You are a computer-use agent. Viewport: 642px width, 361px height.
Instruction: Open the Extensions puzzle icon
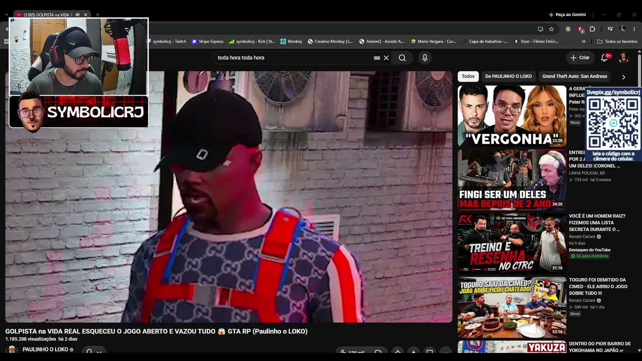(x=592, y=29)
